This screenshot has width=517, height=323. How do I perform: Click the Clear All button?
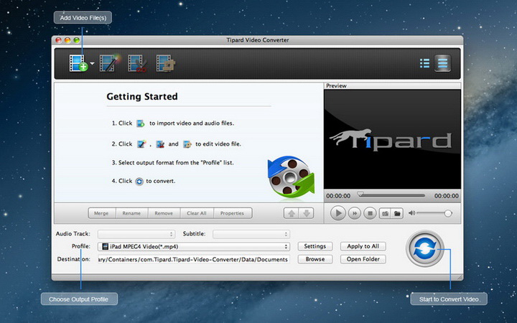pos(197,213)
